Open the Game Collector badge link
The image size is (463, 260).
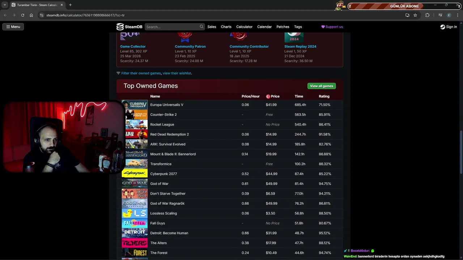tap(133, 46)
